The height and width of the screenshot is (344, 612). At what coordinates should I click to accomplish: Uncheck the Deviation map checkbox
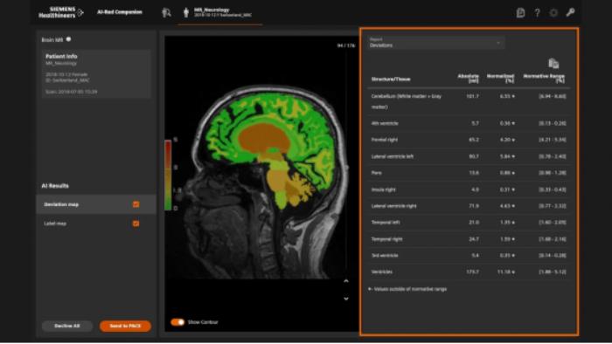click(x=136, y=204)
